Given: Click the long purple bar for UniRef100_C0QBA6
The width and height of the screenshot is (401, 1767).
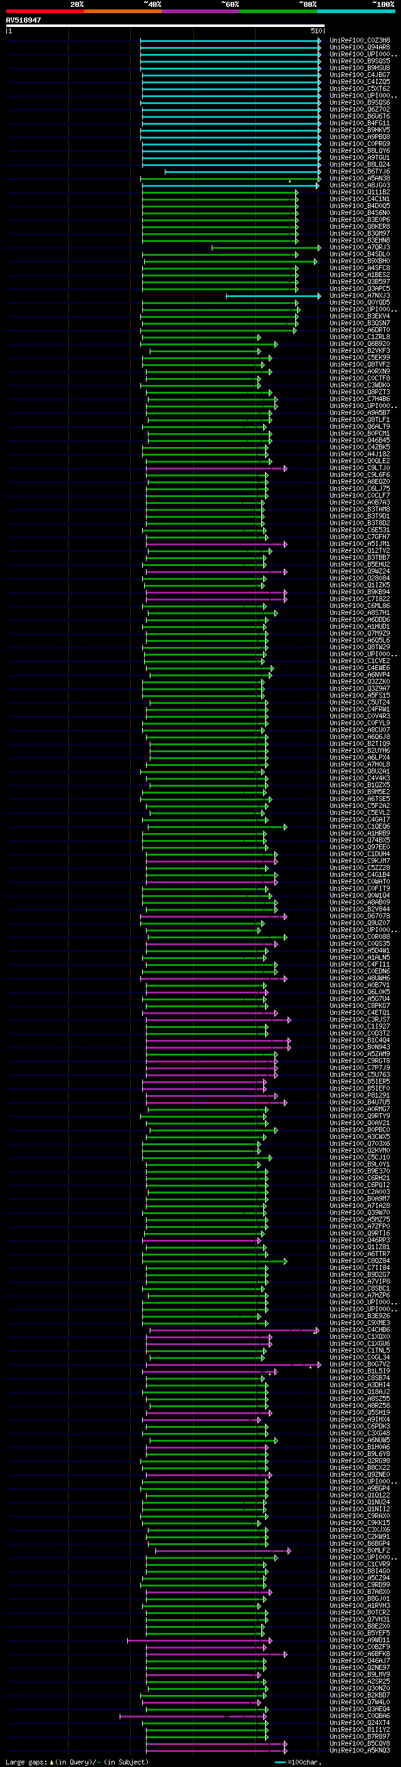Looking at the screenshot, I should coord(194,1716).
